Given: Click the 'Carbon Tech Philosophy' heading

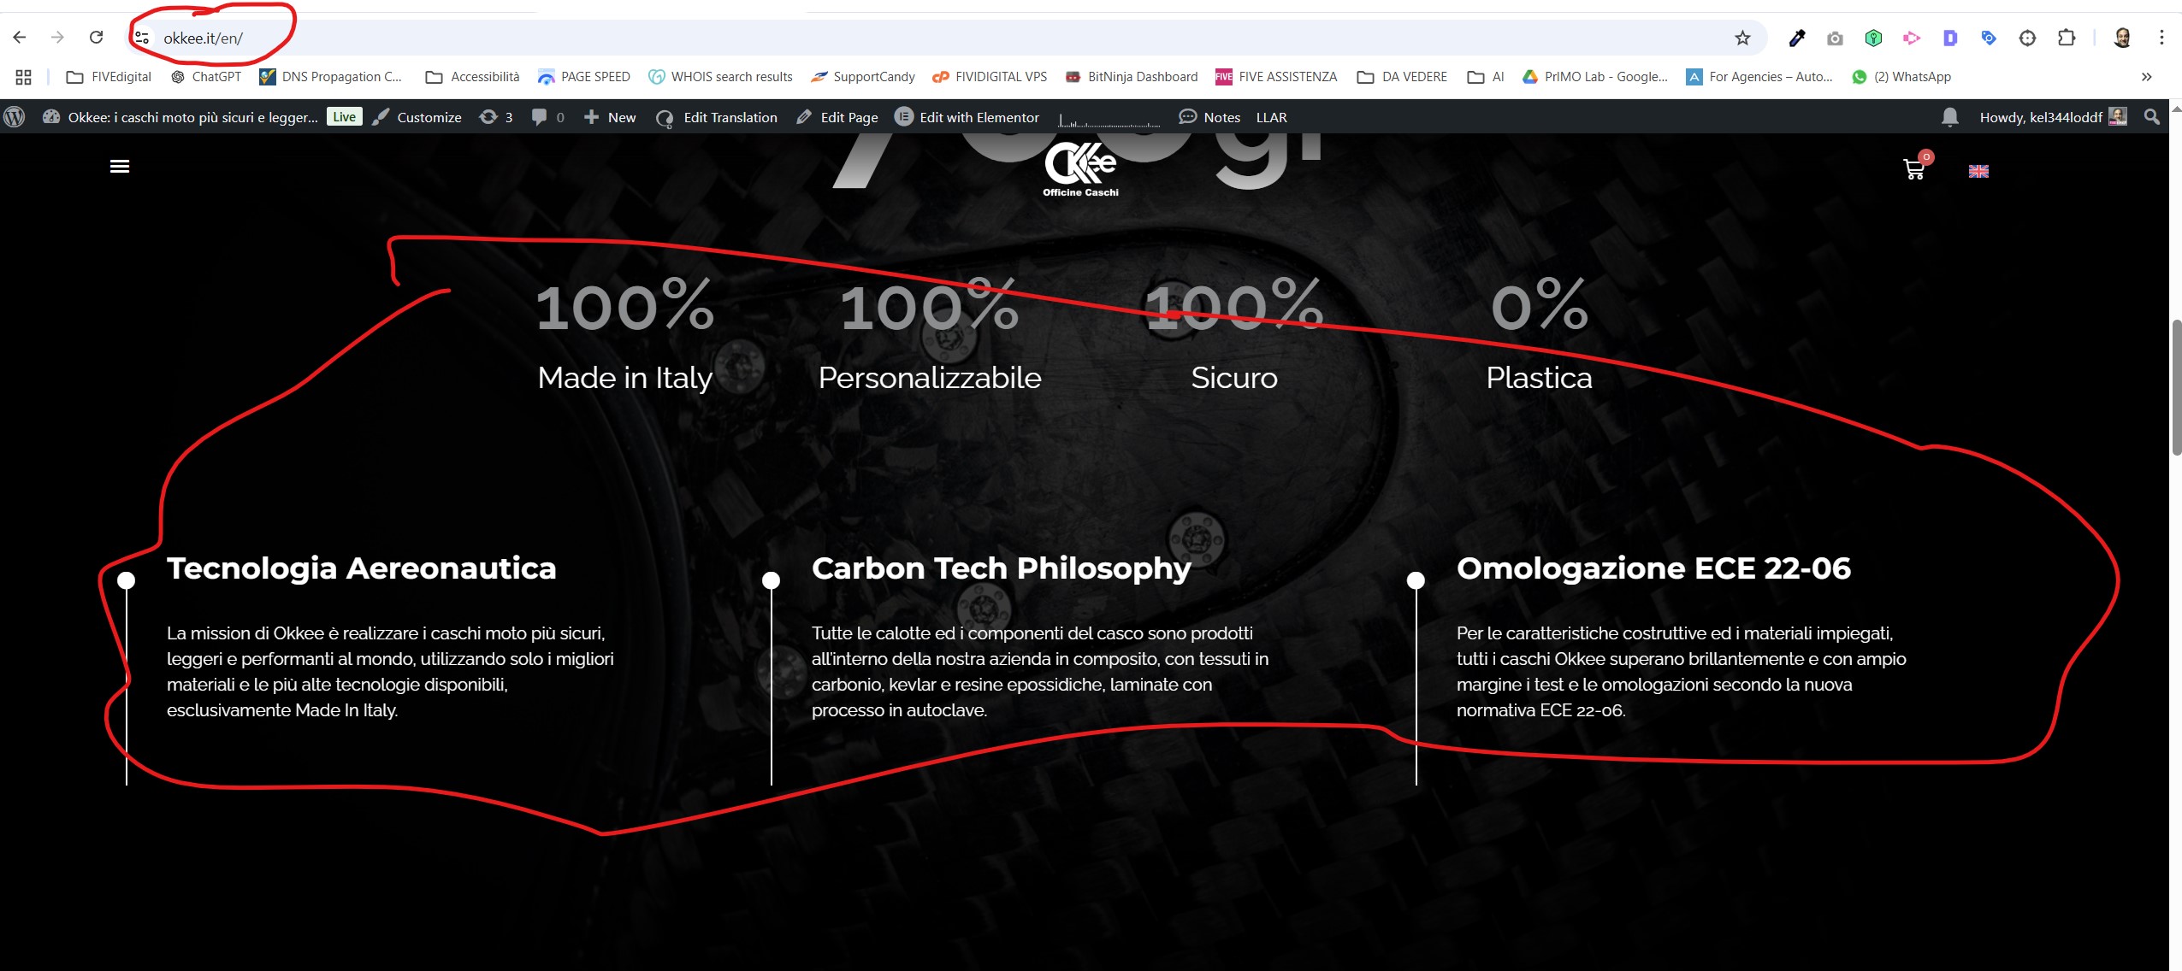Looking at the screenshot, I should click(x=1002, y=569).
